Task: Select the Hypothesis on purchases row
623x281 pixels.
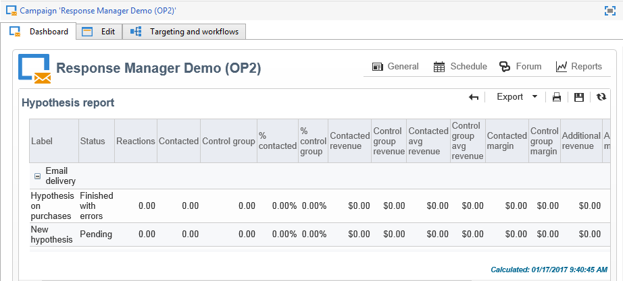Action: pos(51,206)
